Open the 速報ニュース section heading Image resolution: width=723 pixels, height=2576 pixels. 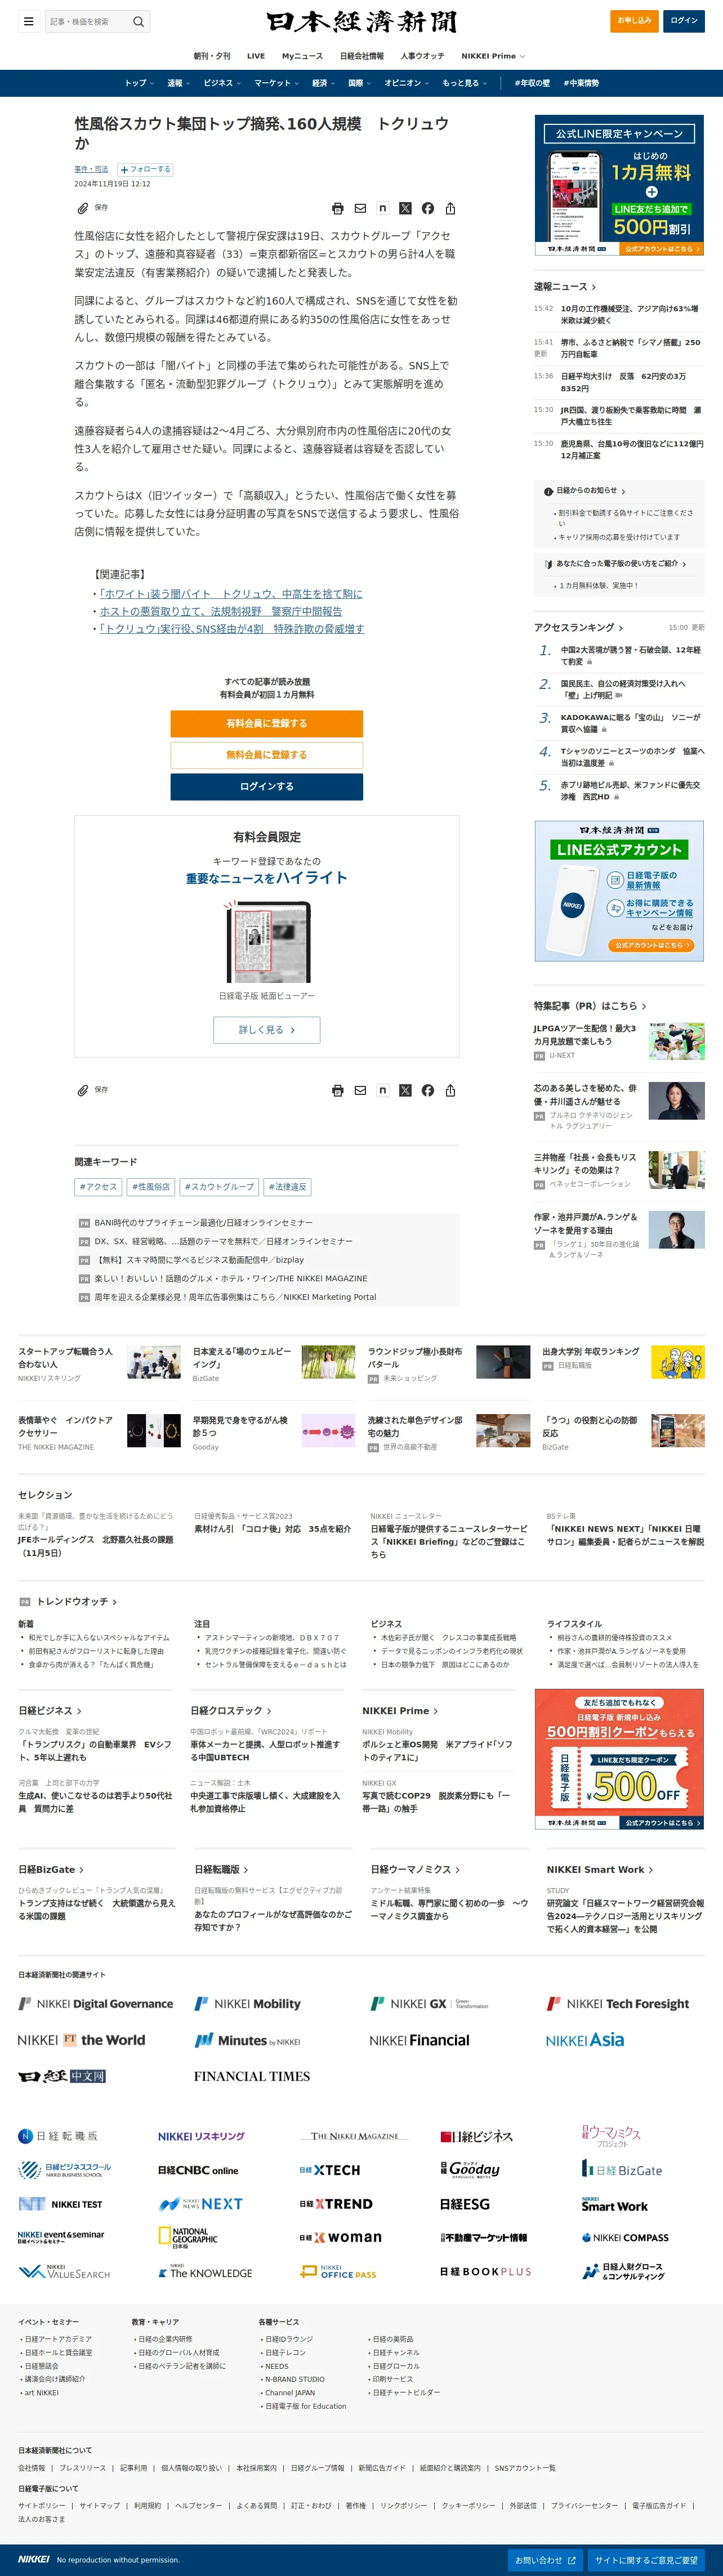pos(565,287)
